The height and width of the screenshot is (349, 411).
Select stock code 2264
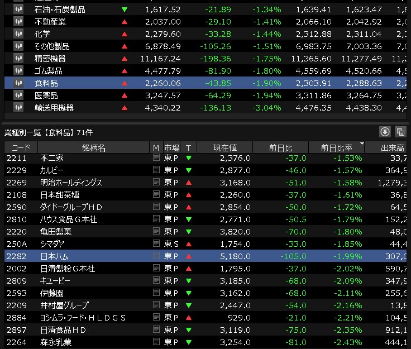click(17, 342)
